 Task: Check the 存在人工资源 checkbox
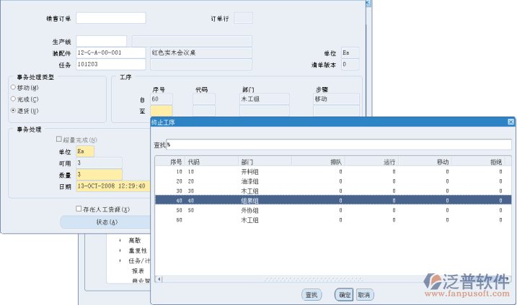(79, 209)
